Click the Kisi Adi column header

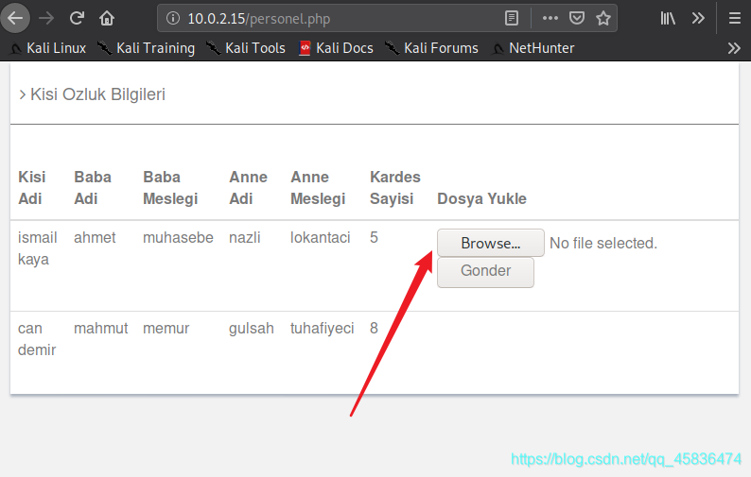point(31,188)
